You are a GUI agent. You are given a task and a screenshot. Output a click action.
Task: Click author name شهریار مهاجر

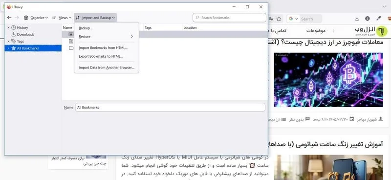pos(367,119)
